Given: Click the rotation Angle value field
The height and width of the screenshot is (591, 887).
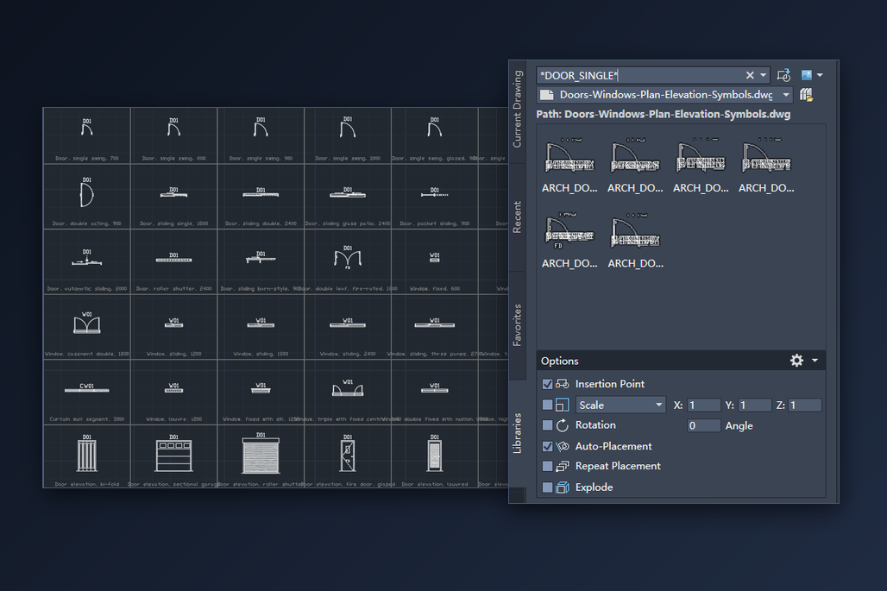Looking at the screenshot, I should [703, 425].
